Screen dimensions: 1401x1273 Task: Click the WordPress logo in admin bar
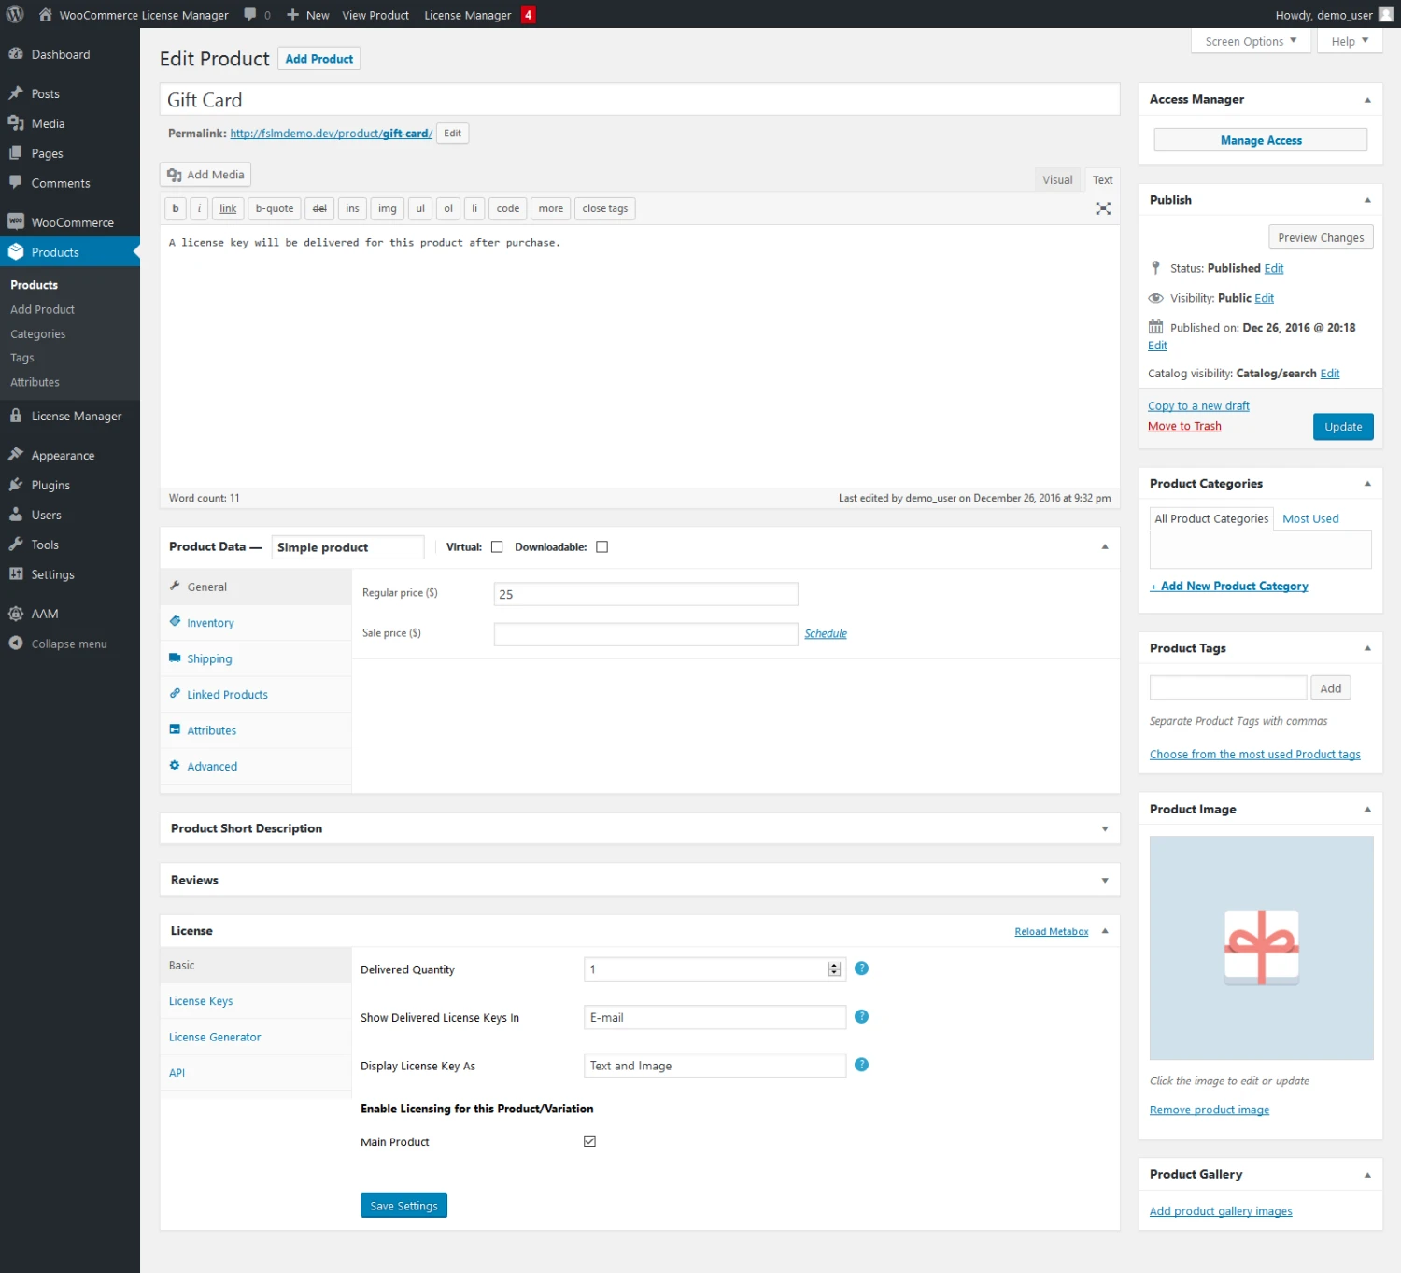15,14
